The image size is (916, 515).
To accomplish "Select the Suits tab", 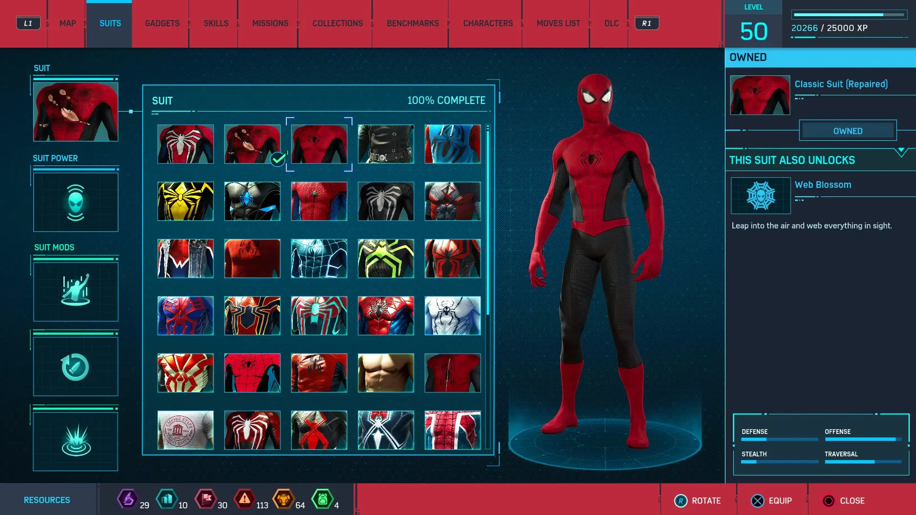I will pos(110,23).
